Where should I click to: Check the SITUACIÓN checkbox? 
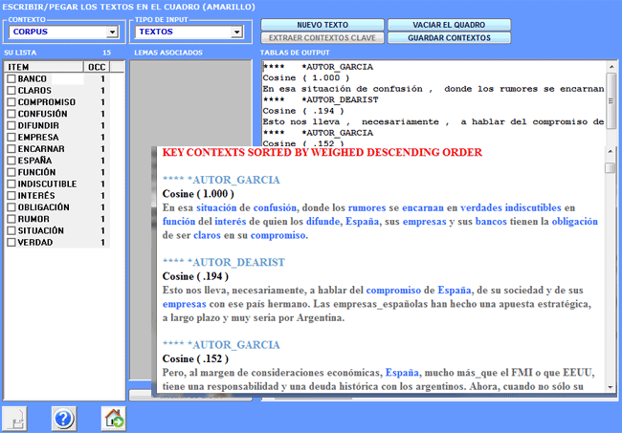[x=11, y=230]
